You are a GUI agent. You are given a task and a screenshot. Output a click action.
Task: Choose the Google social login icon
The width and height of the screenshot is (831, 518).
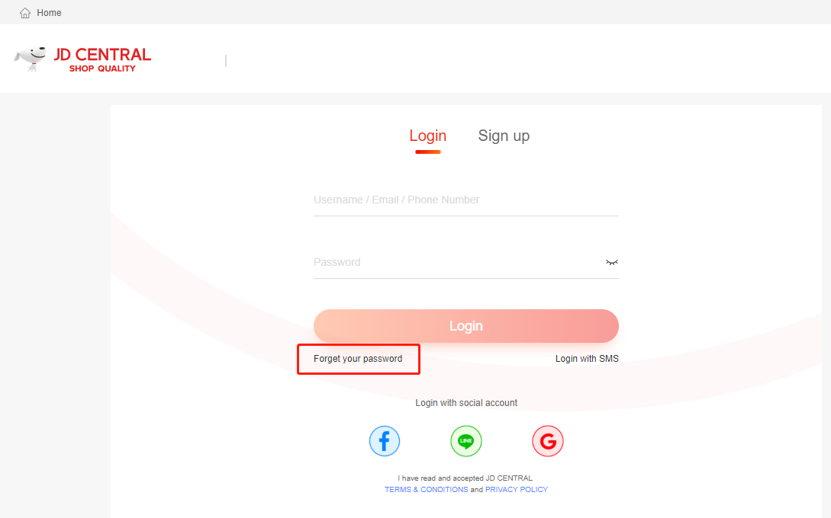pos(547,441)
